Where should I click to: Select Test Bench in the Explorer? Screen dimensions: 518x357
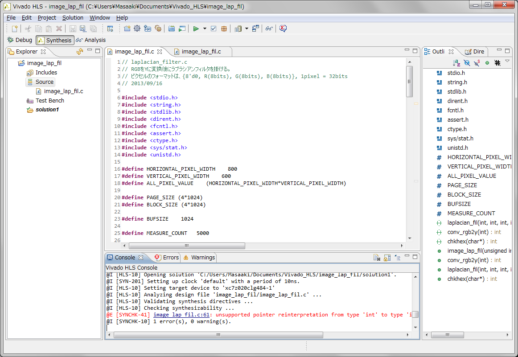[x=50, y=100]
